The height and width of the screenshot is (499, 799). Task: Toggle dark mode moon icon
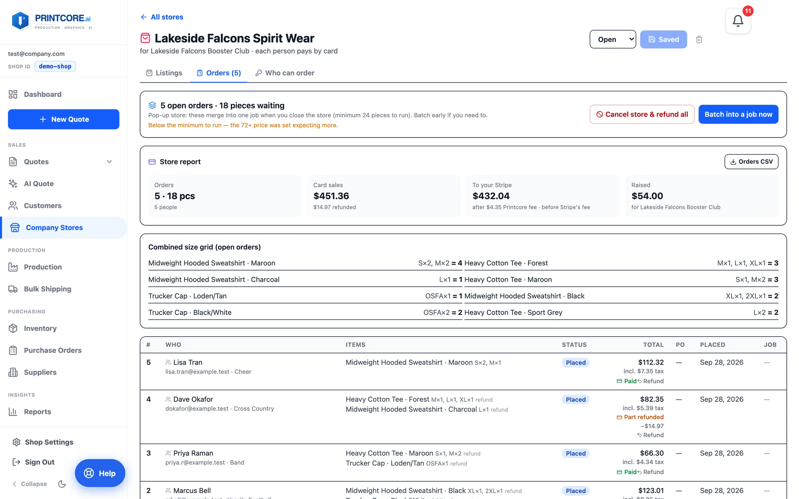62,484
